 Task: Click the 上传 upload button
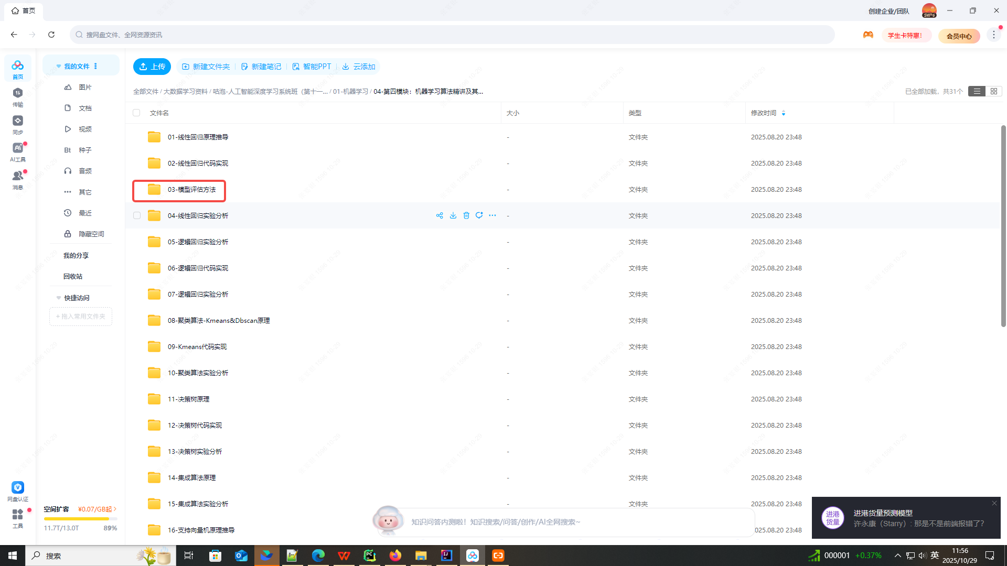click(x=152, y=67)
